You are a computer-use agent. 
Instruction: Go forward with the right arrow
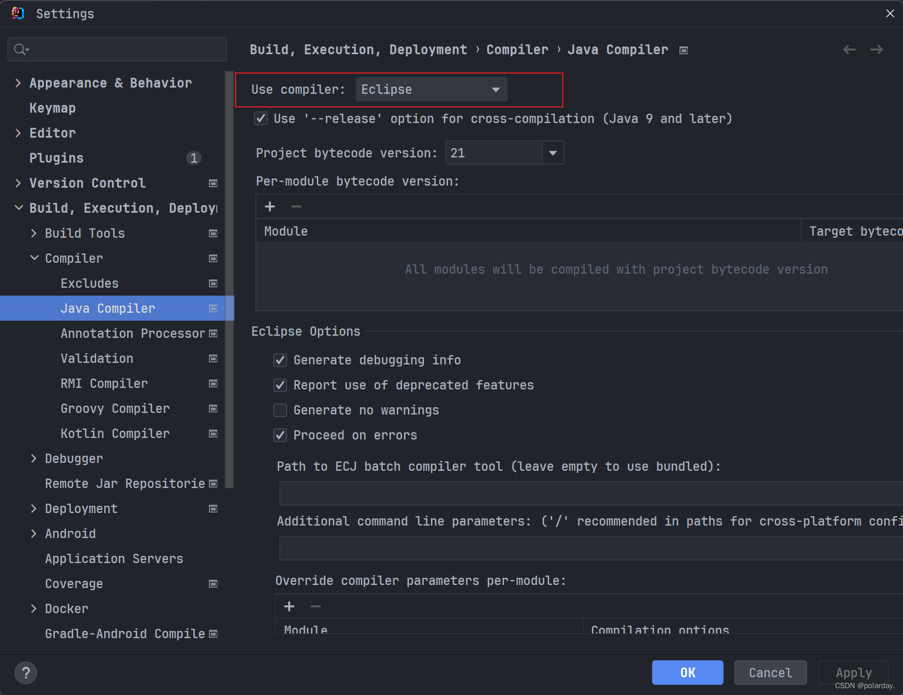click(x=877, y=50)
